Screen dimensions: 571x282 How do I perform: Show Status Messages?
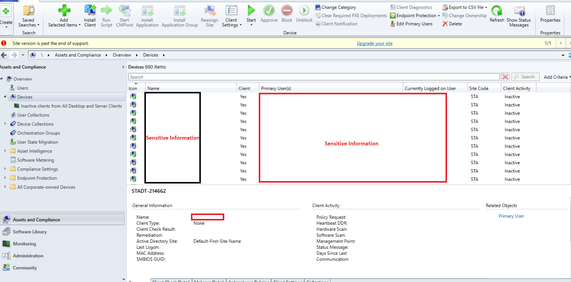coord(518,17)
